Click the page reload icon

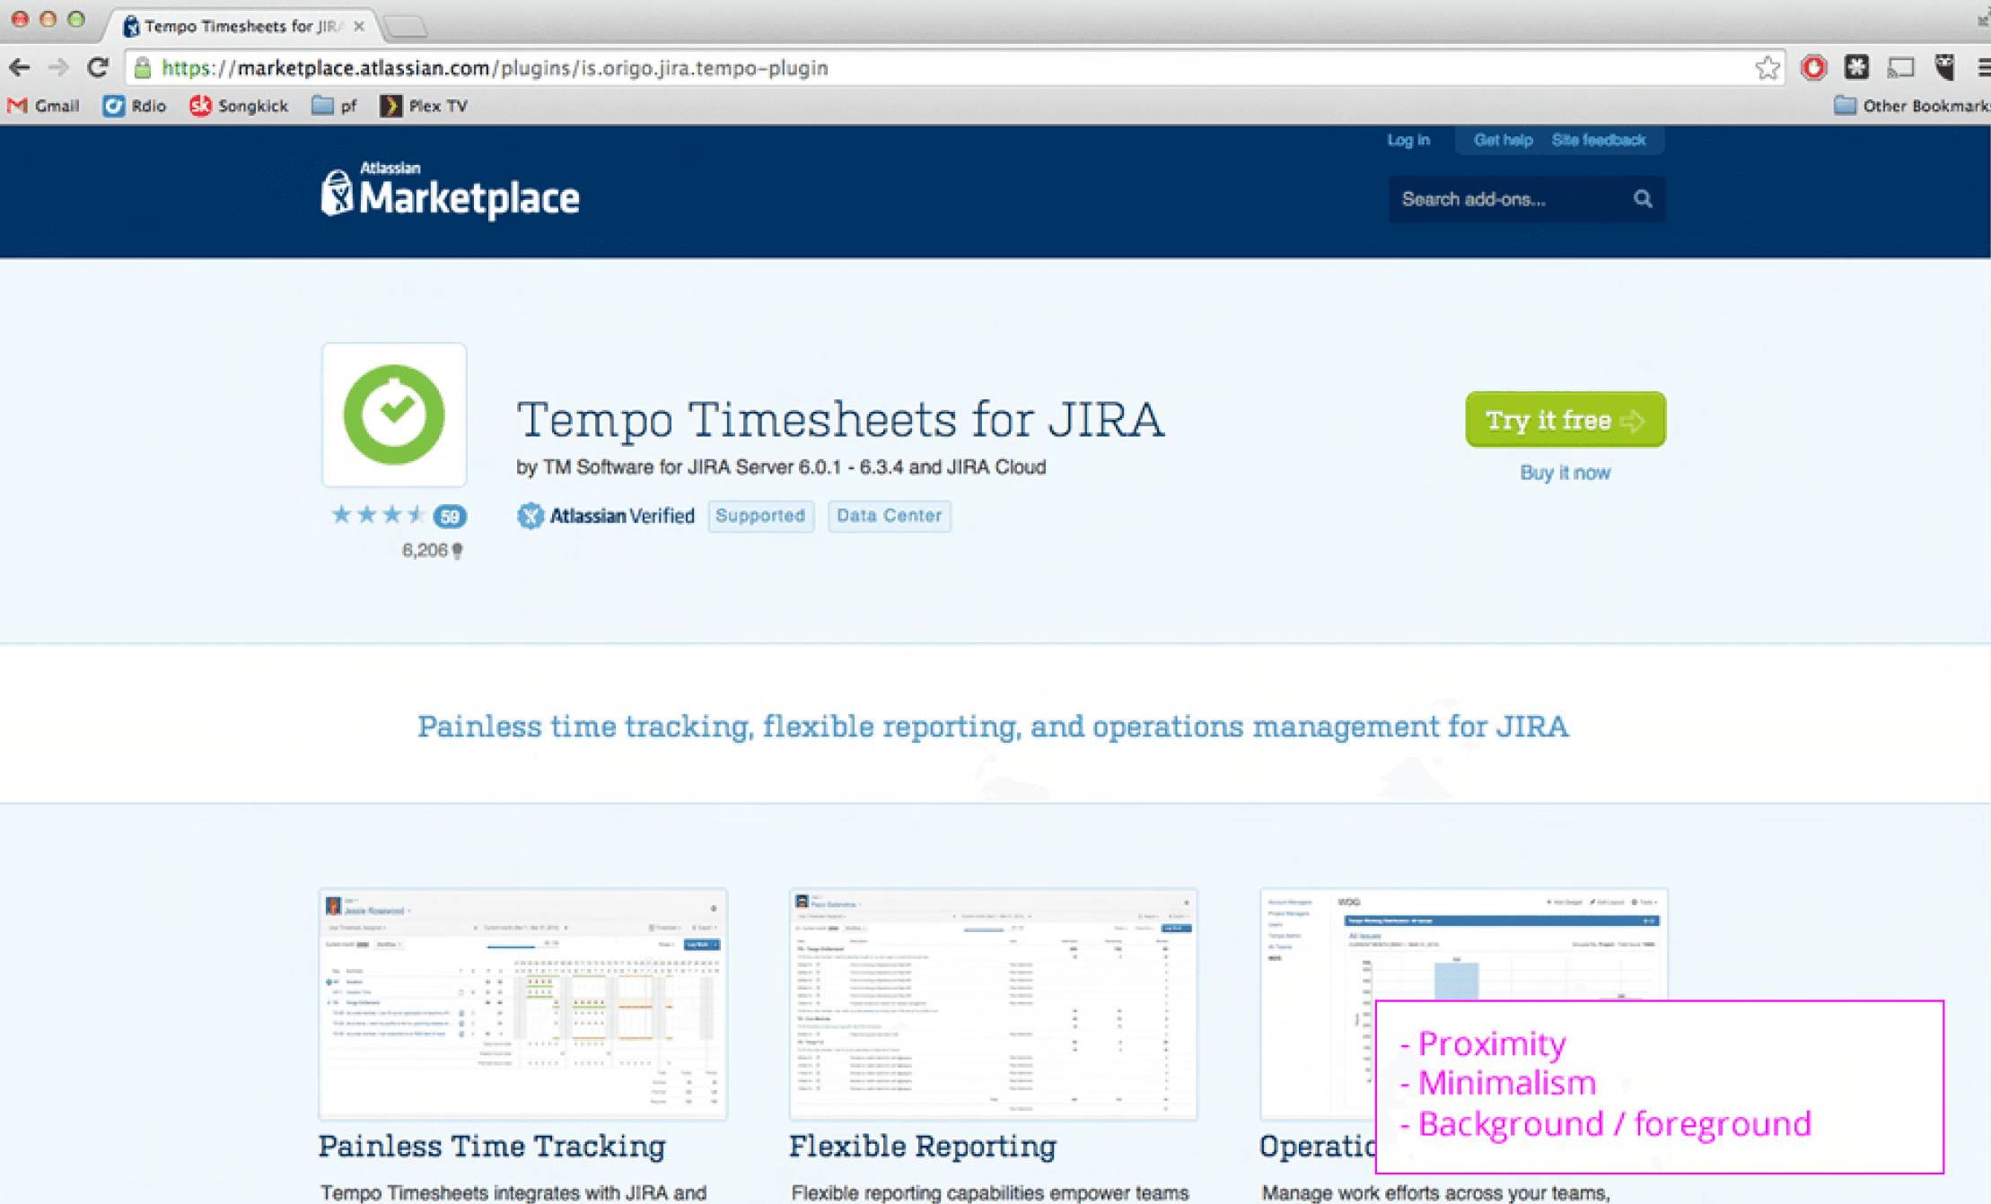[98, 67]
